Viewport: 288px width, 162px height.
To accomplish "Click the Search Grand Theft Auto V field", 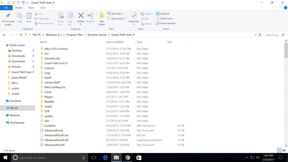I will (275, 35).
